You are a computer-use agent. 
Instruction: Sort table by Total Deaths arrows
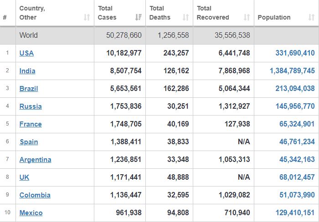(185, 17)
